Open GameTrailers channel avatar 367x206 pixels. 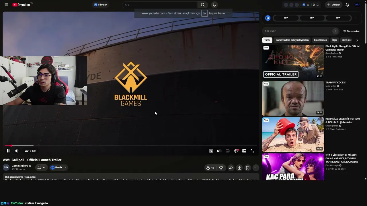(6, 167)
